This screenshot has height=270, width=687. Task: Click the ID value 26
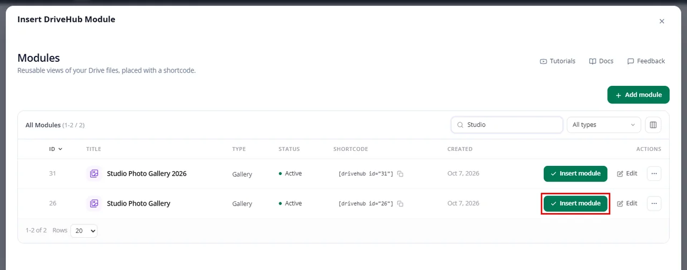[53, 203]
